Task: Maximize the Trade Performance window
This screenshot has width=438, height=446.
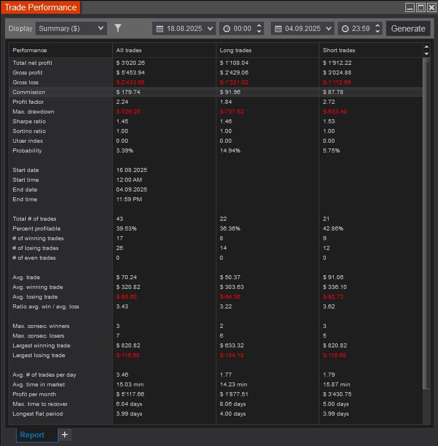Action: (421, 7)
